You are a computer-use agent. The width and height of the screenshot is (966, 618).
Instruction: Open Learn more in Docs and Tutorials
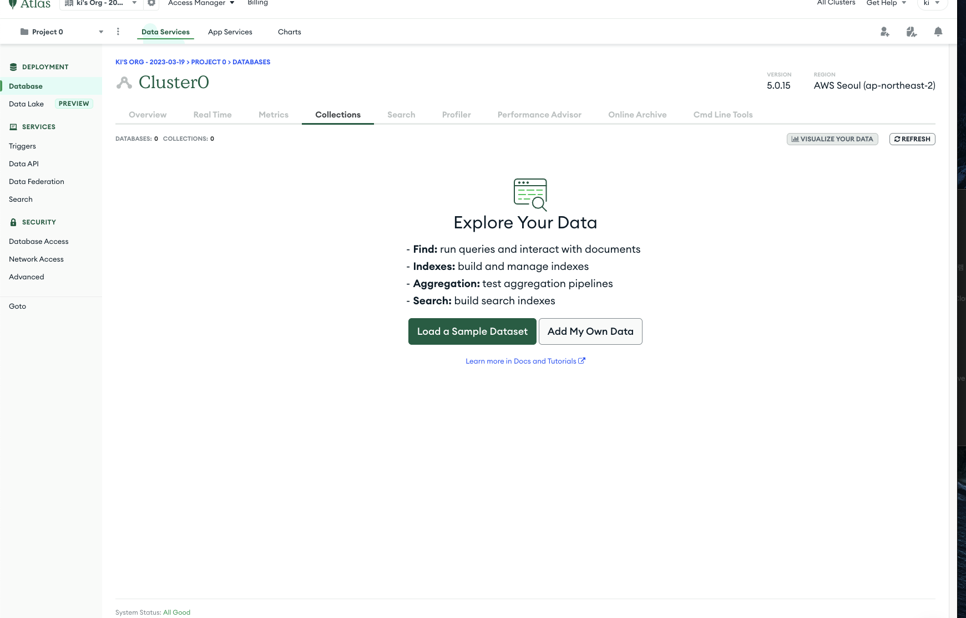[525, 361]
